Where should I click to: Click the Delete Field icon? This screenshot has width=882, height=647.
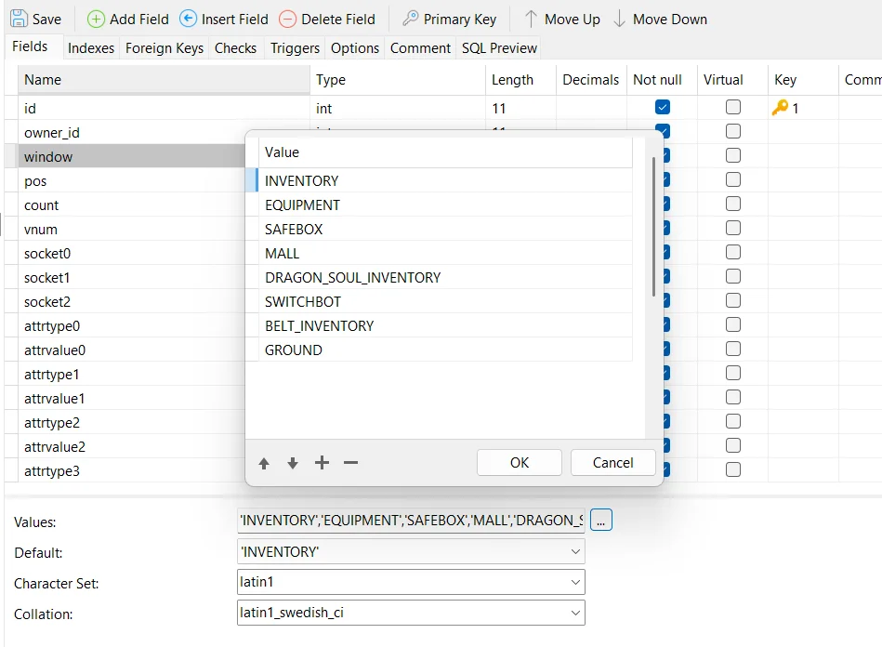[x=288, y=19]
